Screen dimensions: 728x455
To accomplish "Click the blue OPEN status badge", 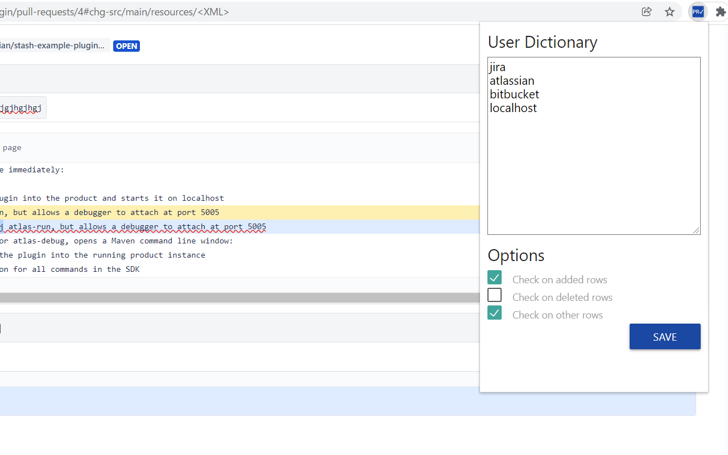I will (x=126, y=46).
